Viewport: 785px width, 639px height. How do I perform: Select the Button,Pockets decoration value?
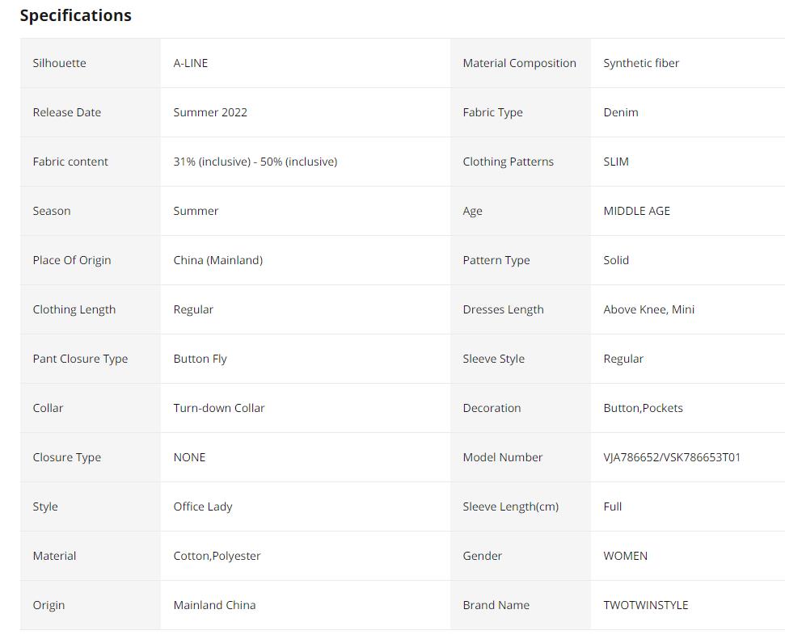pyautogui.click(x=643, y=408)
